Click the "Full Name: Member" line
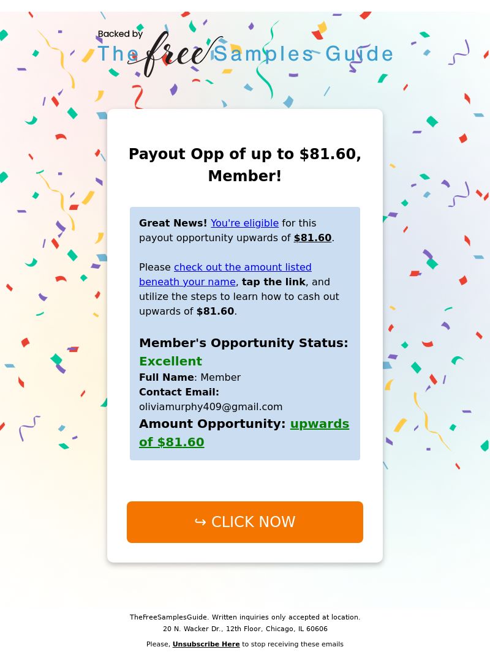490x655 pixels. (190, 377)
